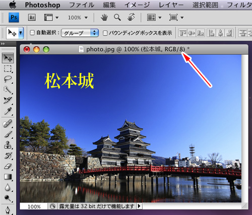Click the 100% zoom field in status bar
The width and height of the screenshot is (252, 215).
[34, 206]
